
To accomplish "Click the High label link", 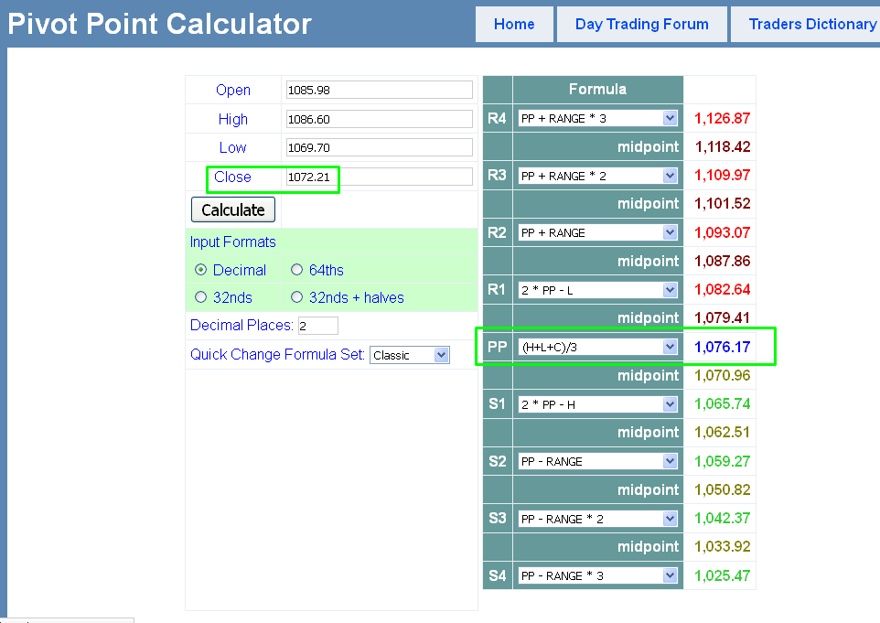I will (x=233, y=119).
